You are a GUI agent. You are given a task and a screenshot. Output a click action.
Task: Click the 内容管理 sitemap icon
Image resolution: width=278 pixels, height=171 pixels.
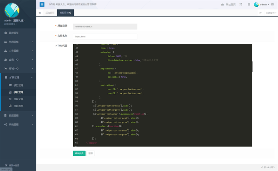tap(6, 51)
